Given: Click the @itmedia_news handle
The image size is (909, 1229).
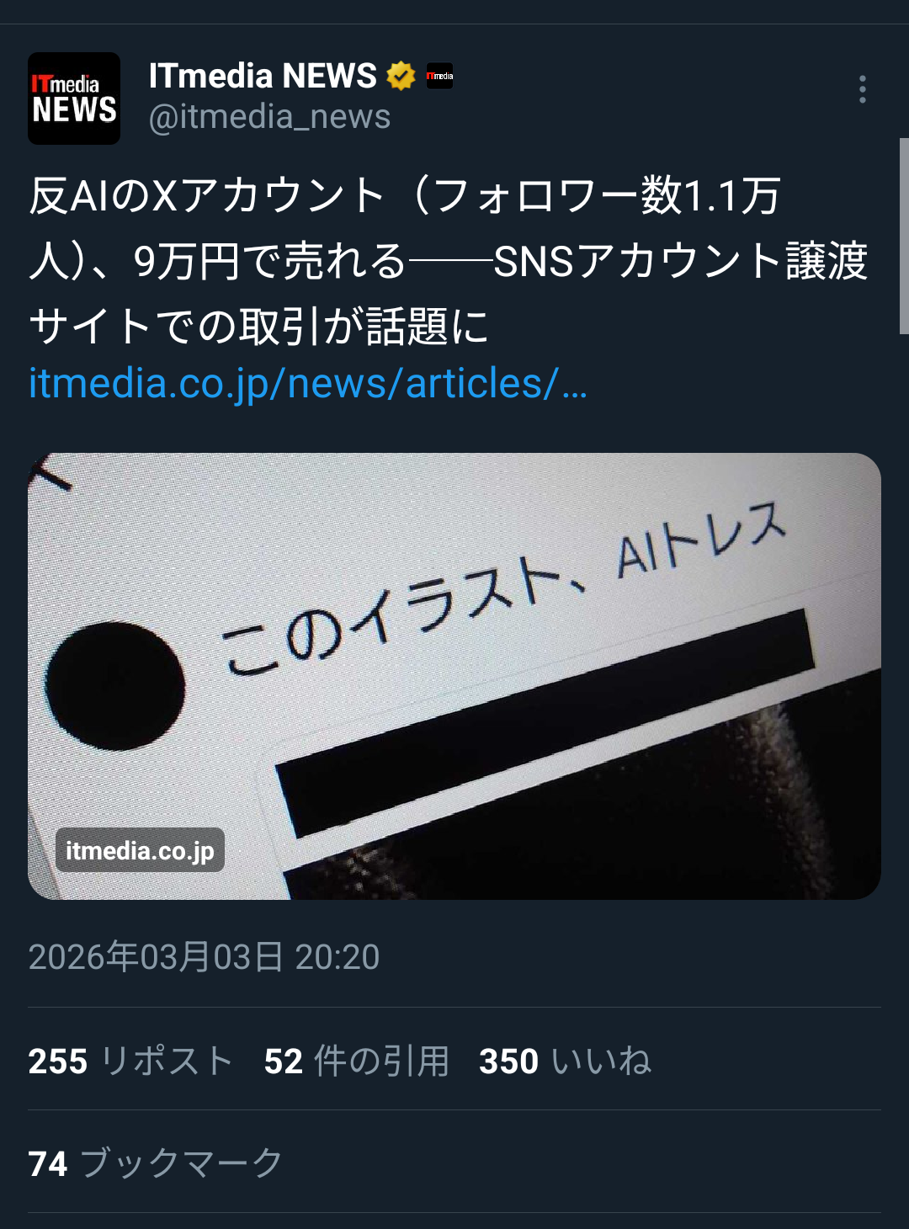Looking at the screenshot, I should 269,117.
